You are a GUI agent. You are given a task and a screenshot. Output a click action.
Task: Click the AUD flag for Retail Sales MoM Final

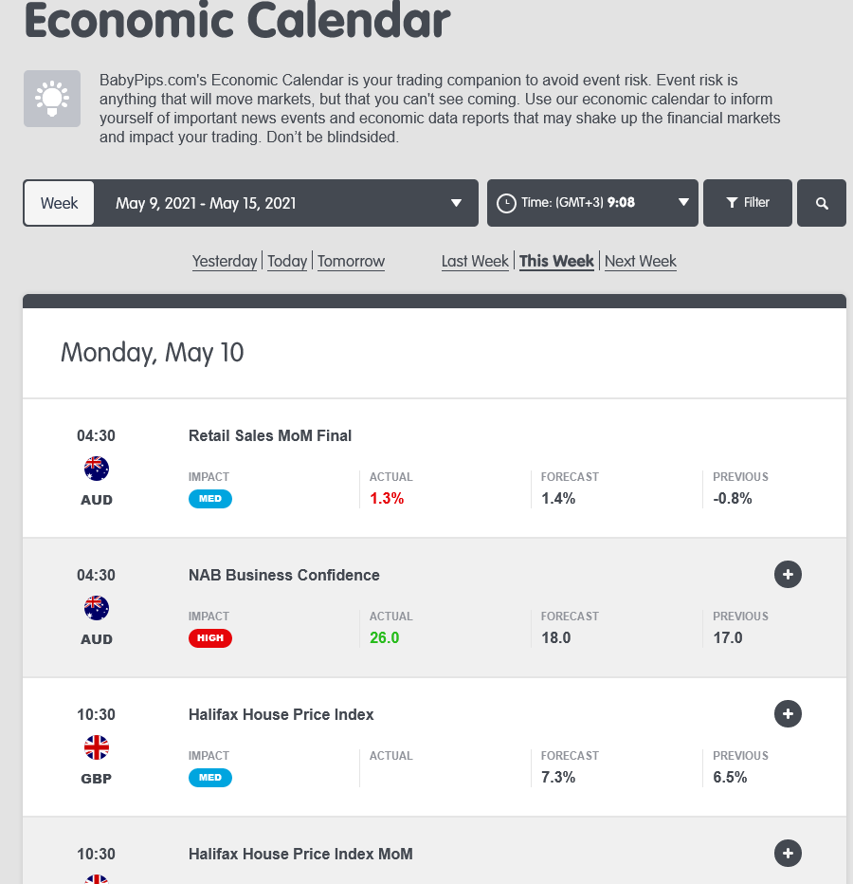click(x=96, y=468)
